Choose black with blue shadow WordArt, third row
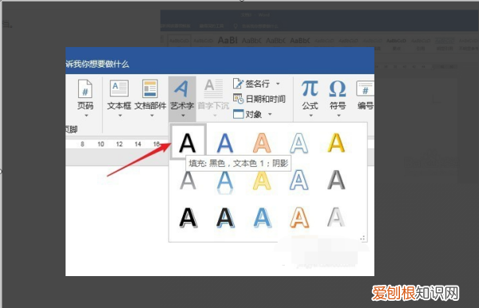The image size is (479, 308). (x=225, y=218)
